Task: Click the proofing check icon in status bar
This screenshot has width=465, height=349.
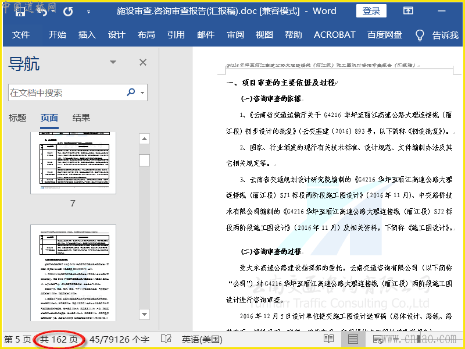Action: point(166,339)
